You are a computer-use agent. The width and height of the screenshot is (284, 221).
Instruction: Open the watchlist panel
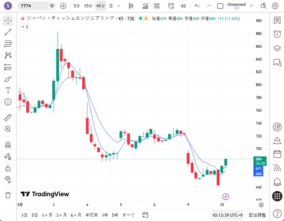[277, 21]
